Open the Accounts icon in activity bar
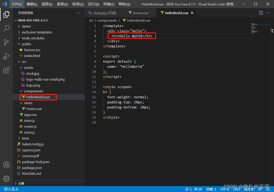This screenshot has height=192, width=274. tap(6, 165)
